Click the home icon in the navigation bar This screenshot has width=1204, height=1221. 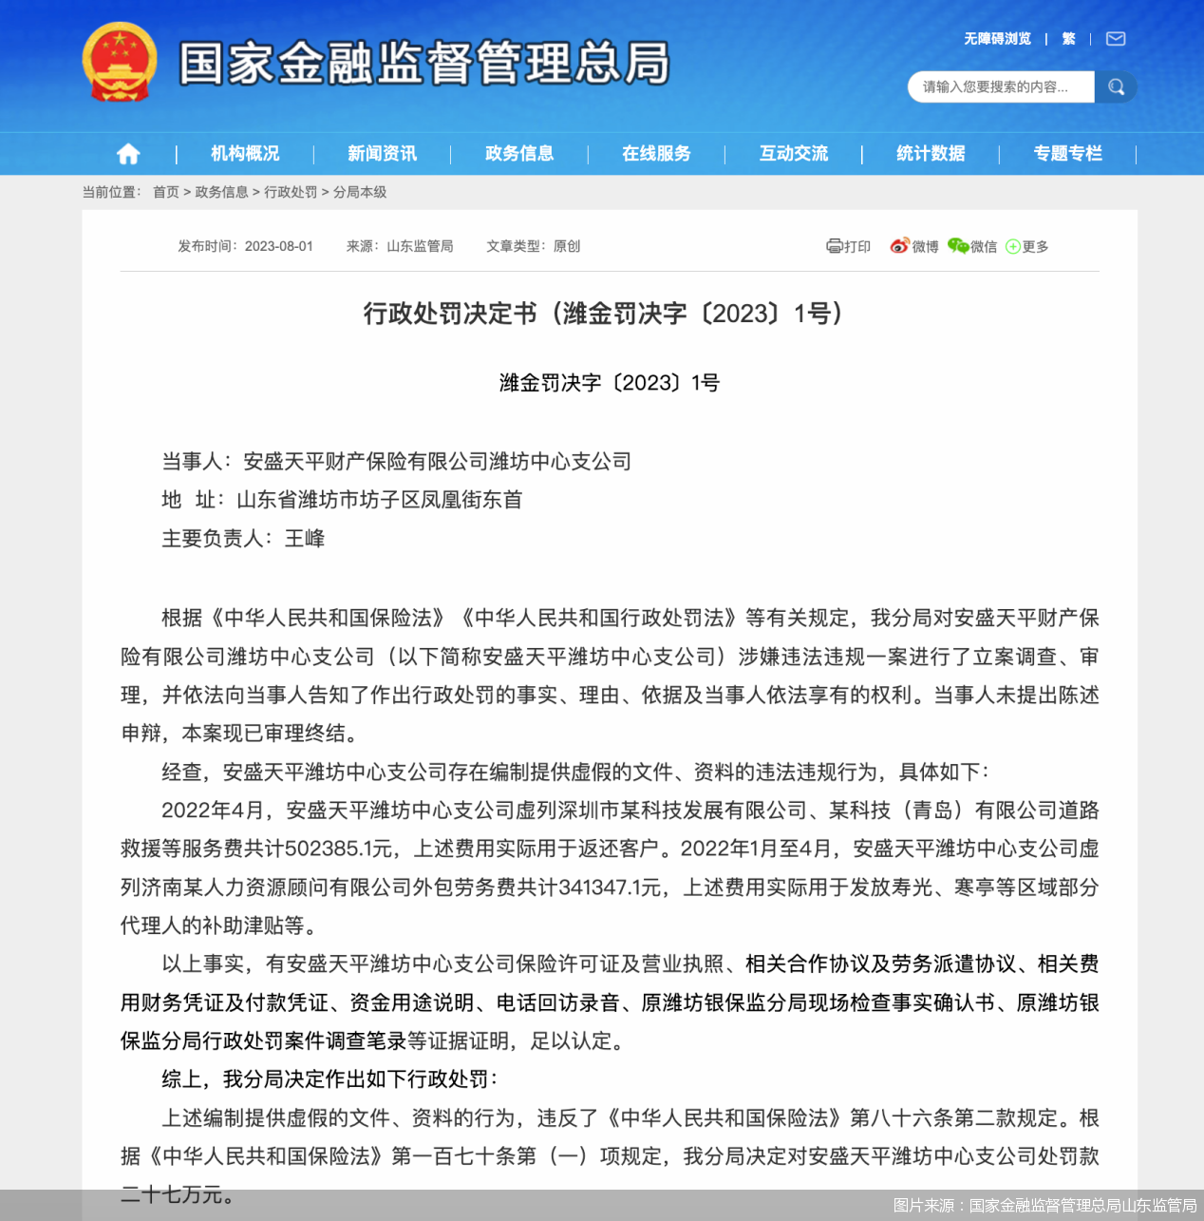tap(127, 153)
